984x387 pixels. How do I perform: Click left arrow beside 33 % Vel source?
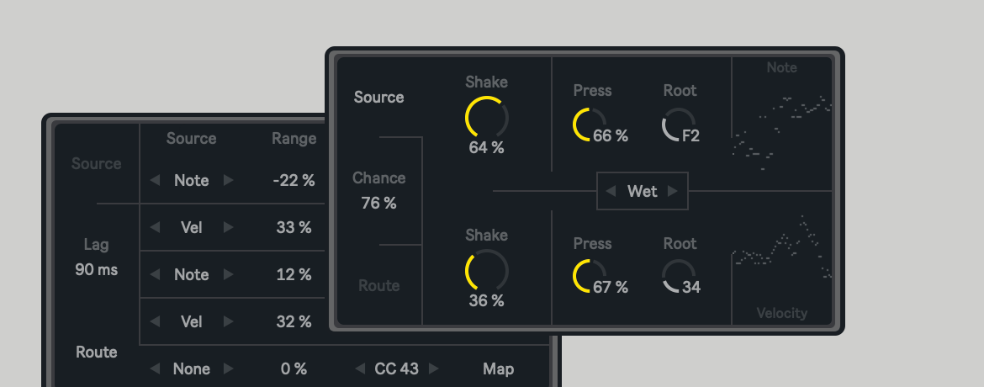(154, 227)
